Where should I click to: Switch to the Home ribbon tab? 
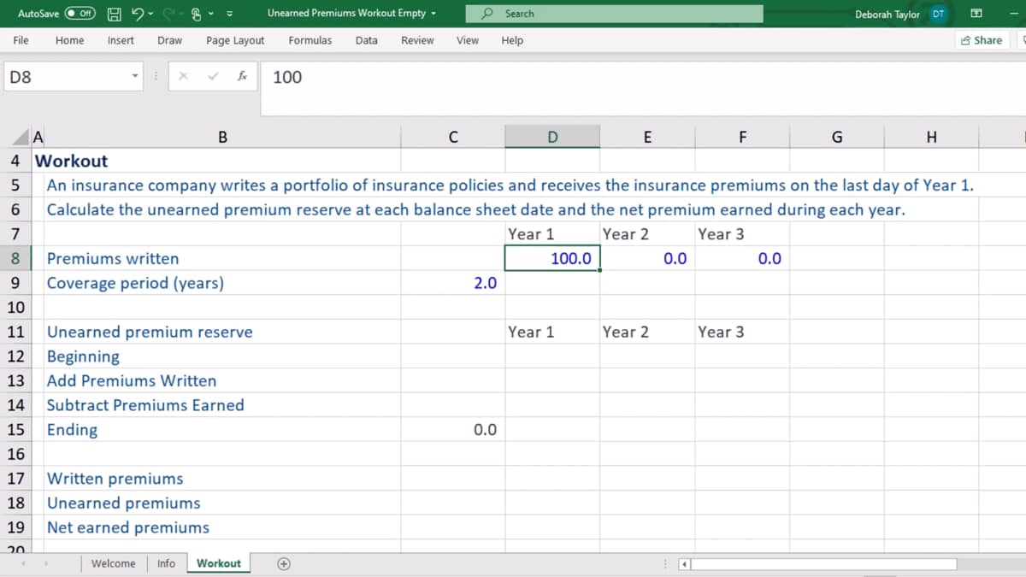pyautogui.click(x=69, y=40)
